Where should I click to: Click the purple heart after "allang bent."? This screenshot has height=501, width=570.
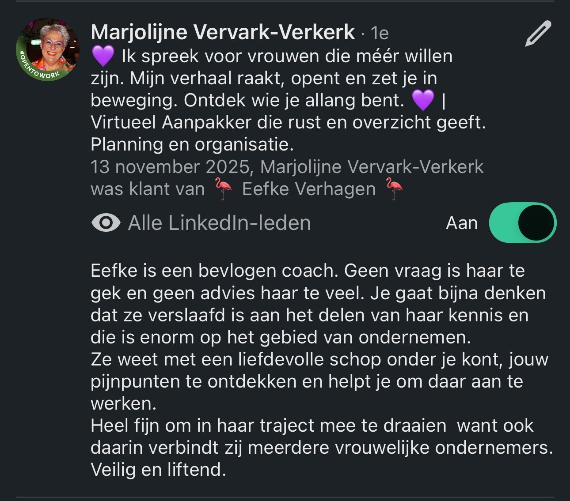(423, 101)
